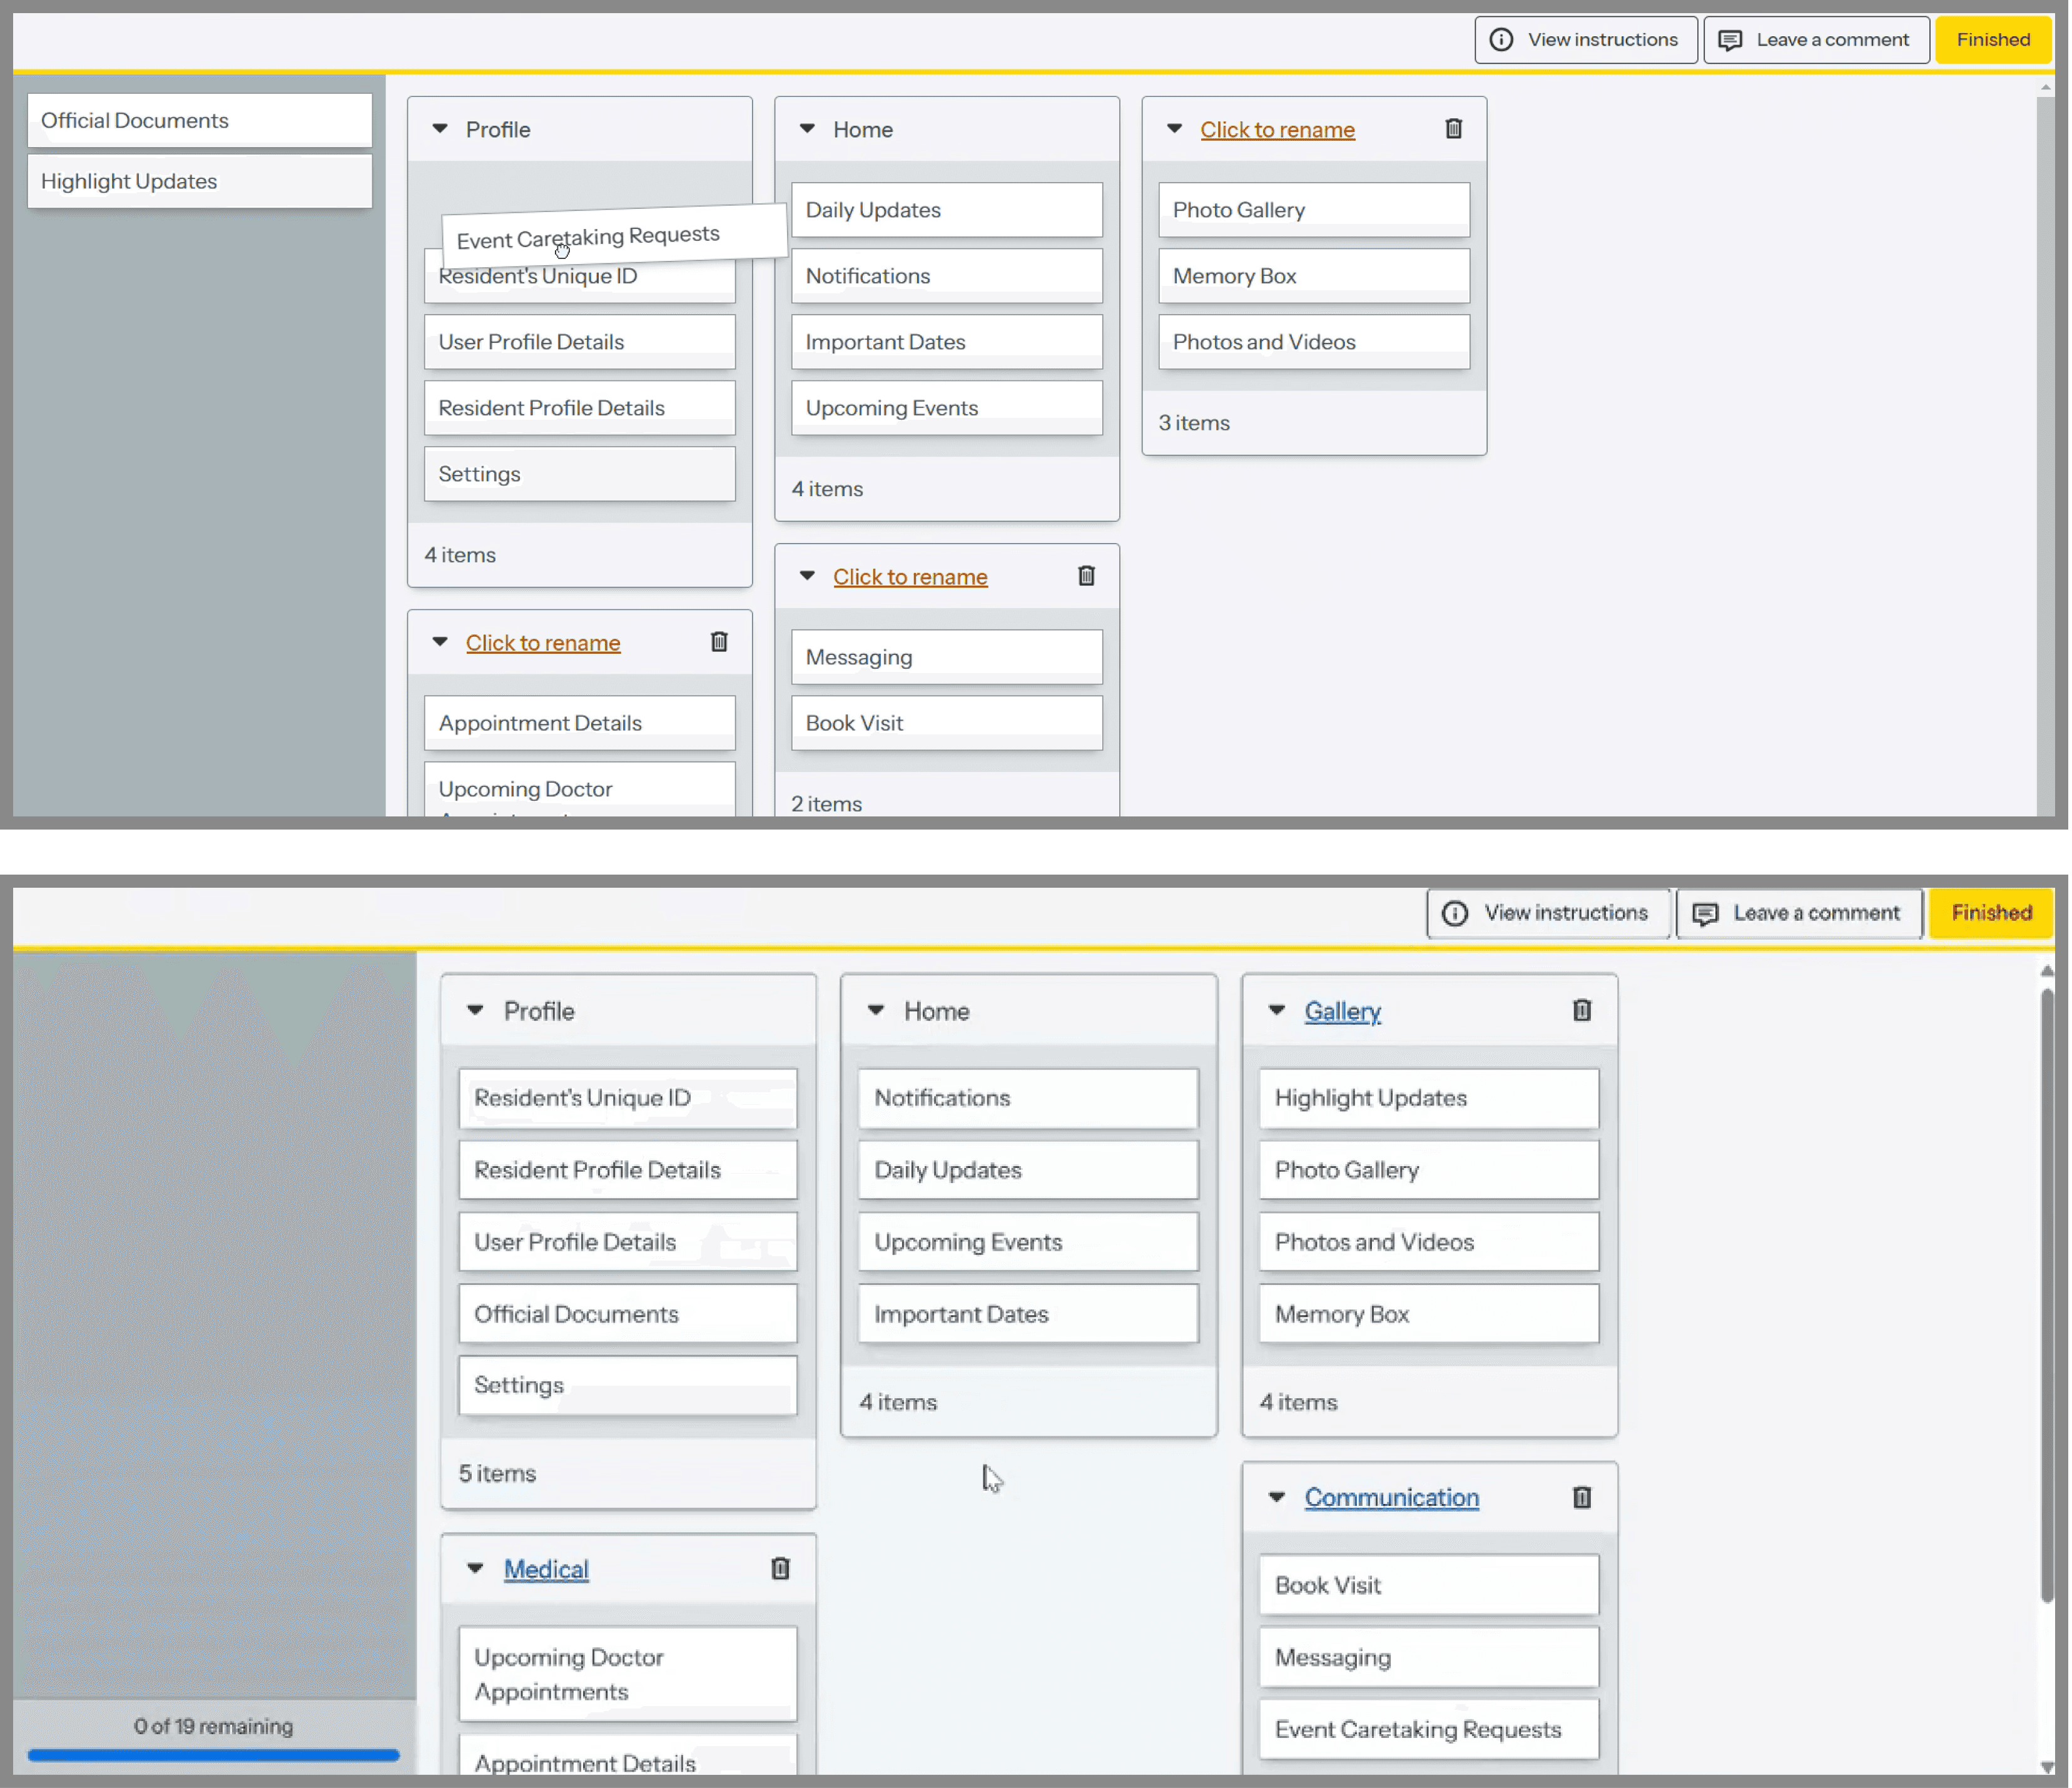Click info icon in top View instructions
The image size is (2072, 1788).
(x=1501, y=40)
